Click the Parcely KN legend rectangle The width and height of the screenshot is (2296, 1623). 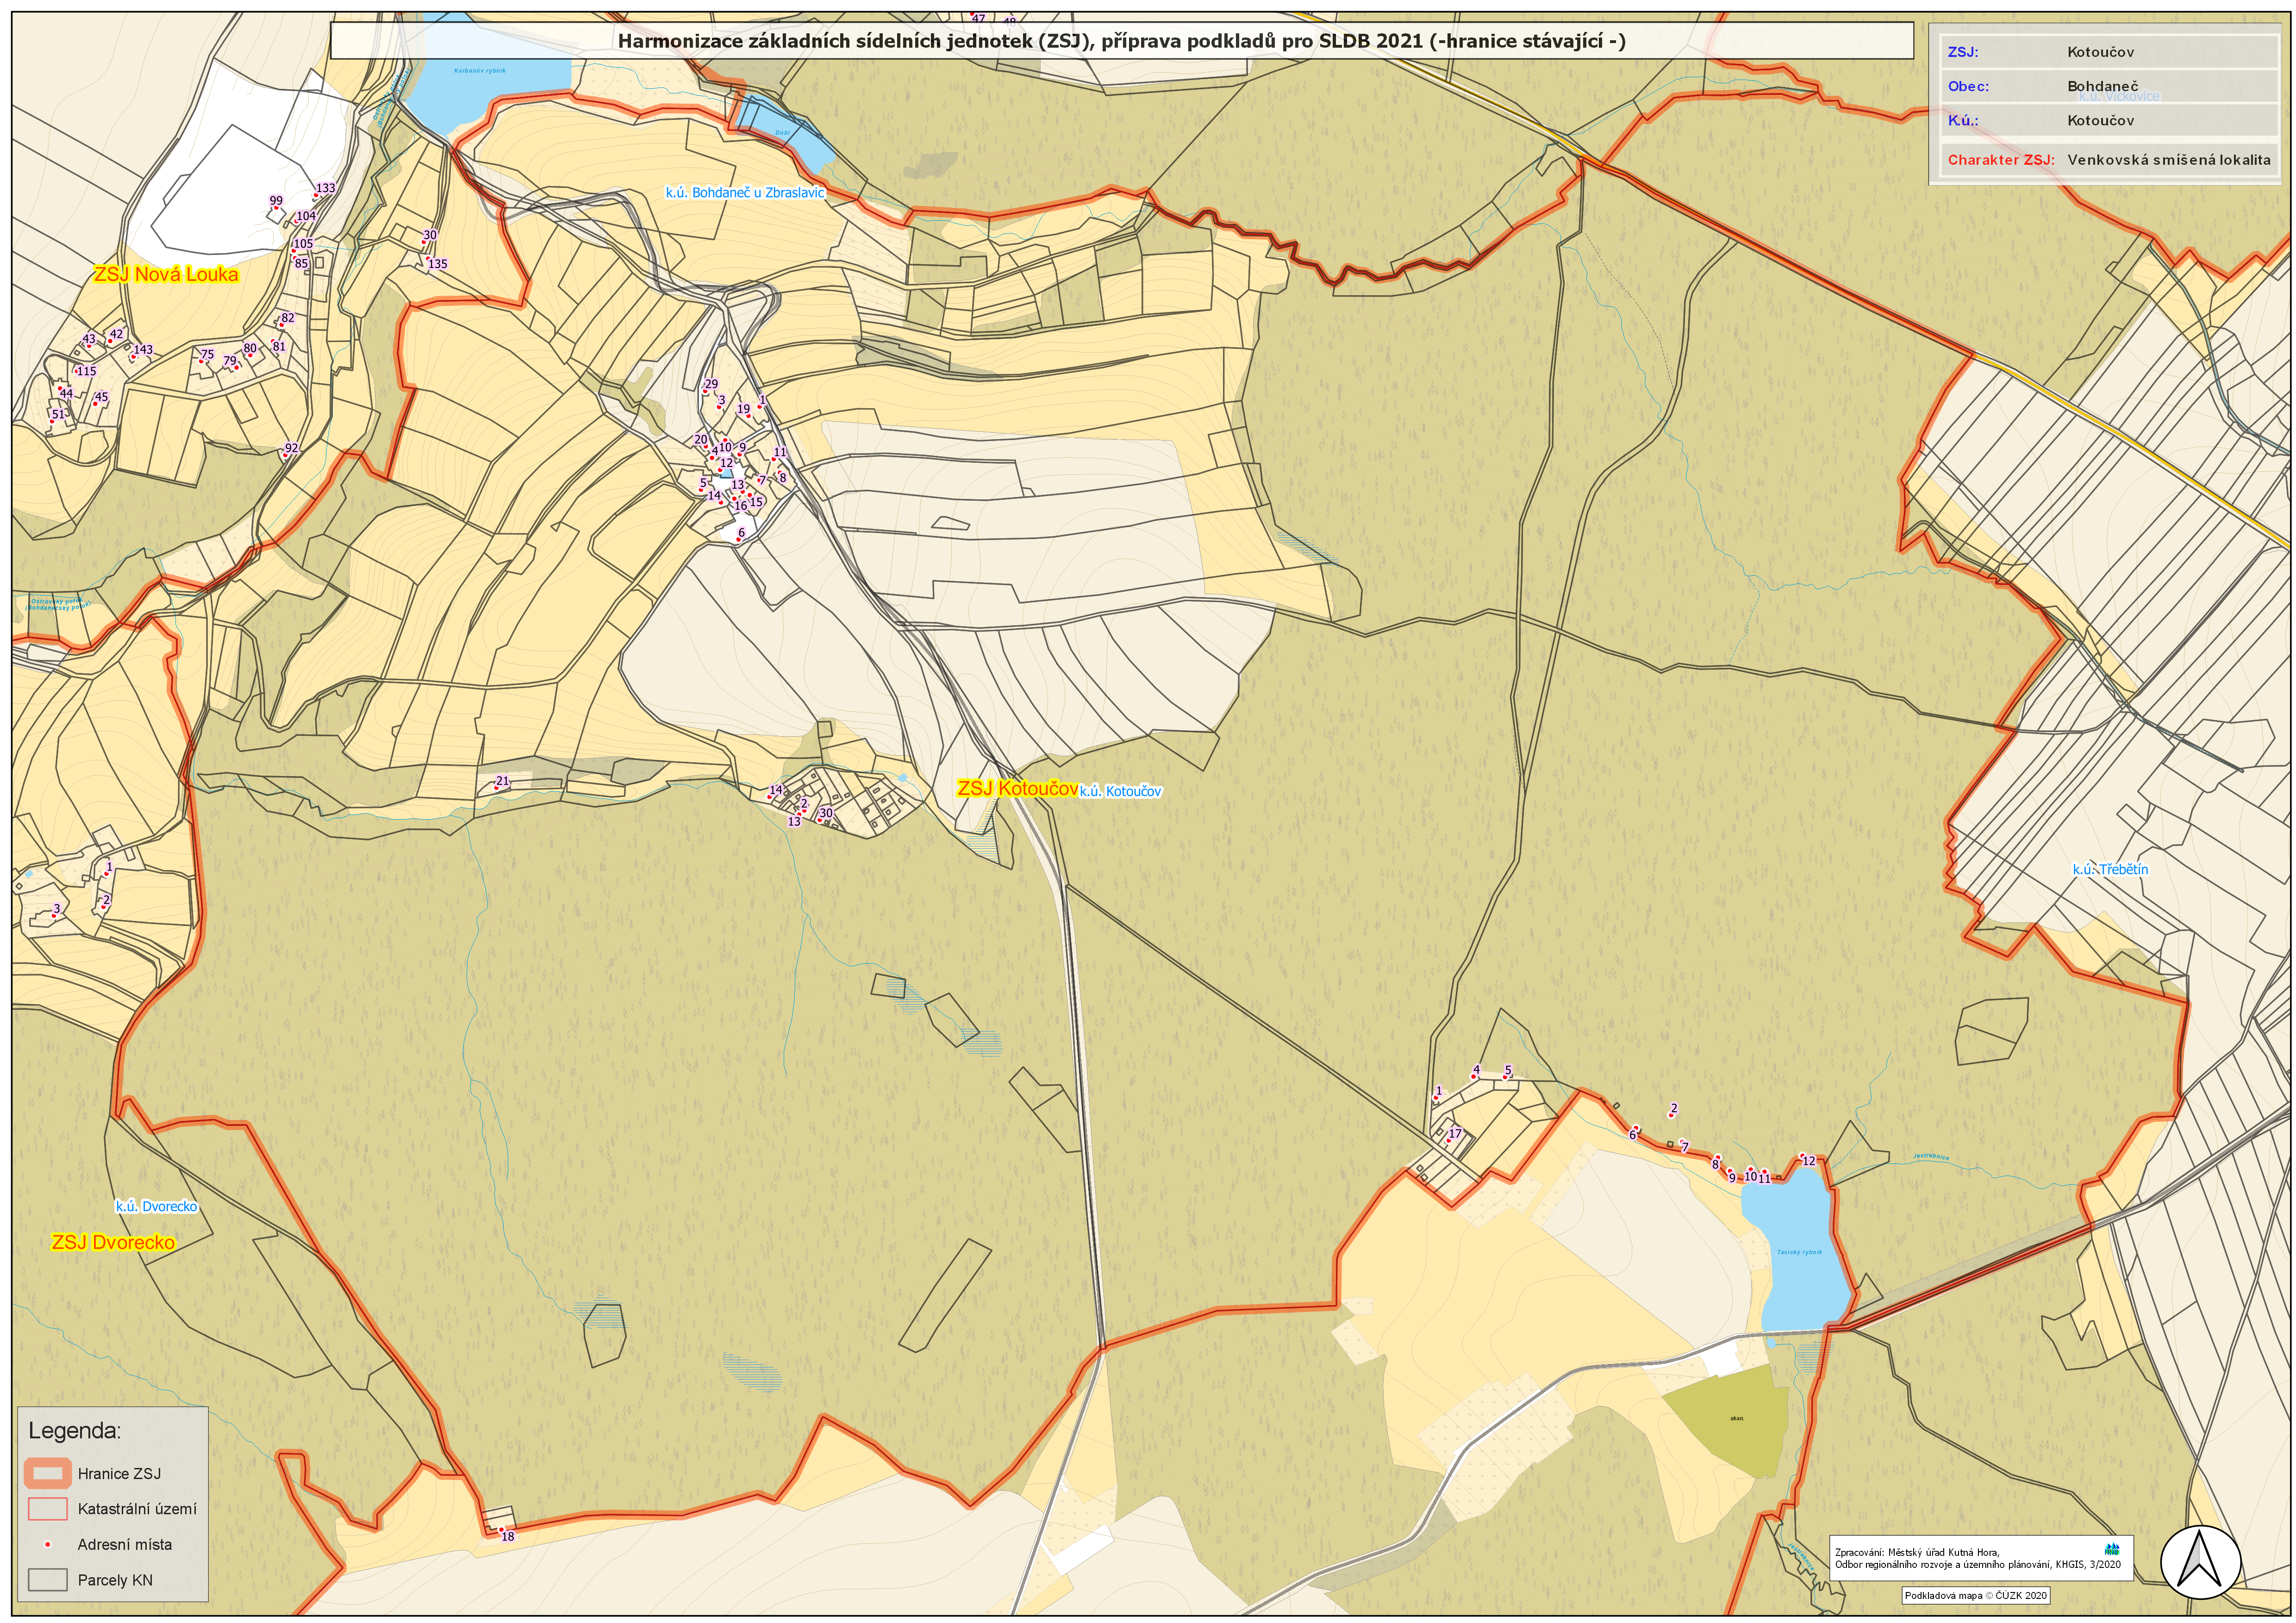coord(47,1580)
